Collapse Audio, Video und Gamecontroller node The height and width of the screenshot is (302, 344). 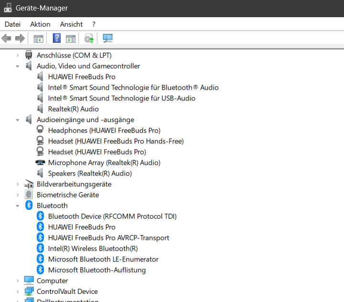18,66
